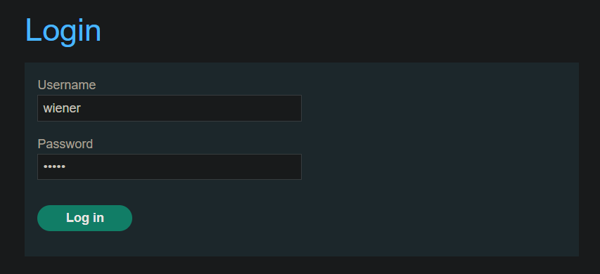This screenshot has height=274, width=600.
Task: Click a blank area inside the login form panel
Action: [440, 160]
